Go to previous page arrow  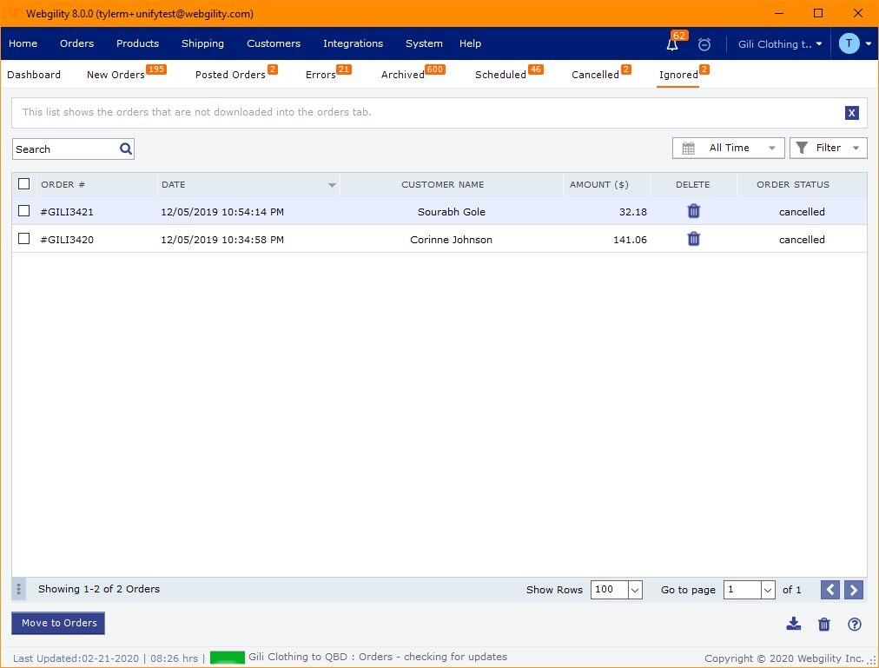pyautogui.click(x=829, y=590)
